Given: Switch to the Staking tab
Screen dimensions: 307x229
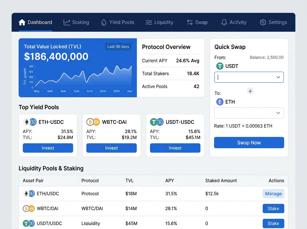Looking at the screenshot, I should 76,22.
